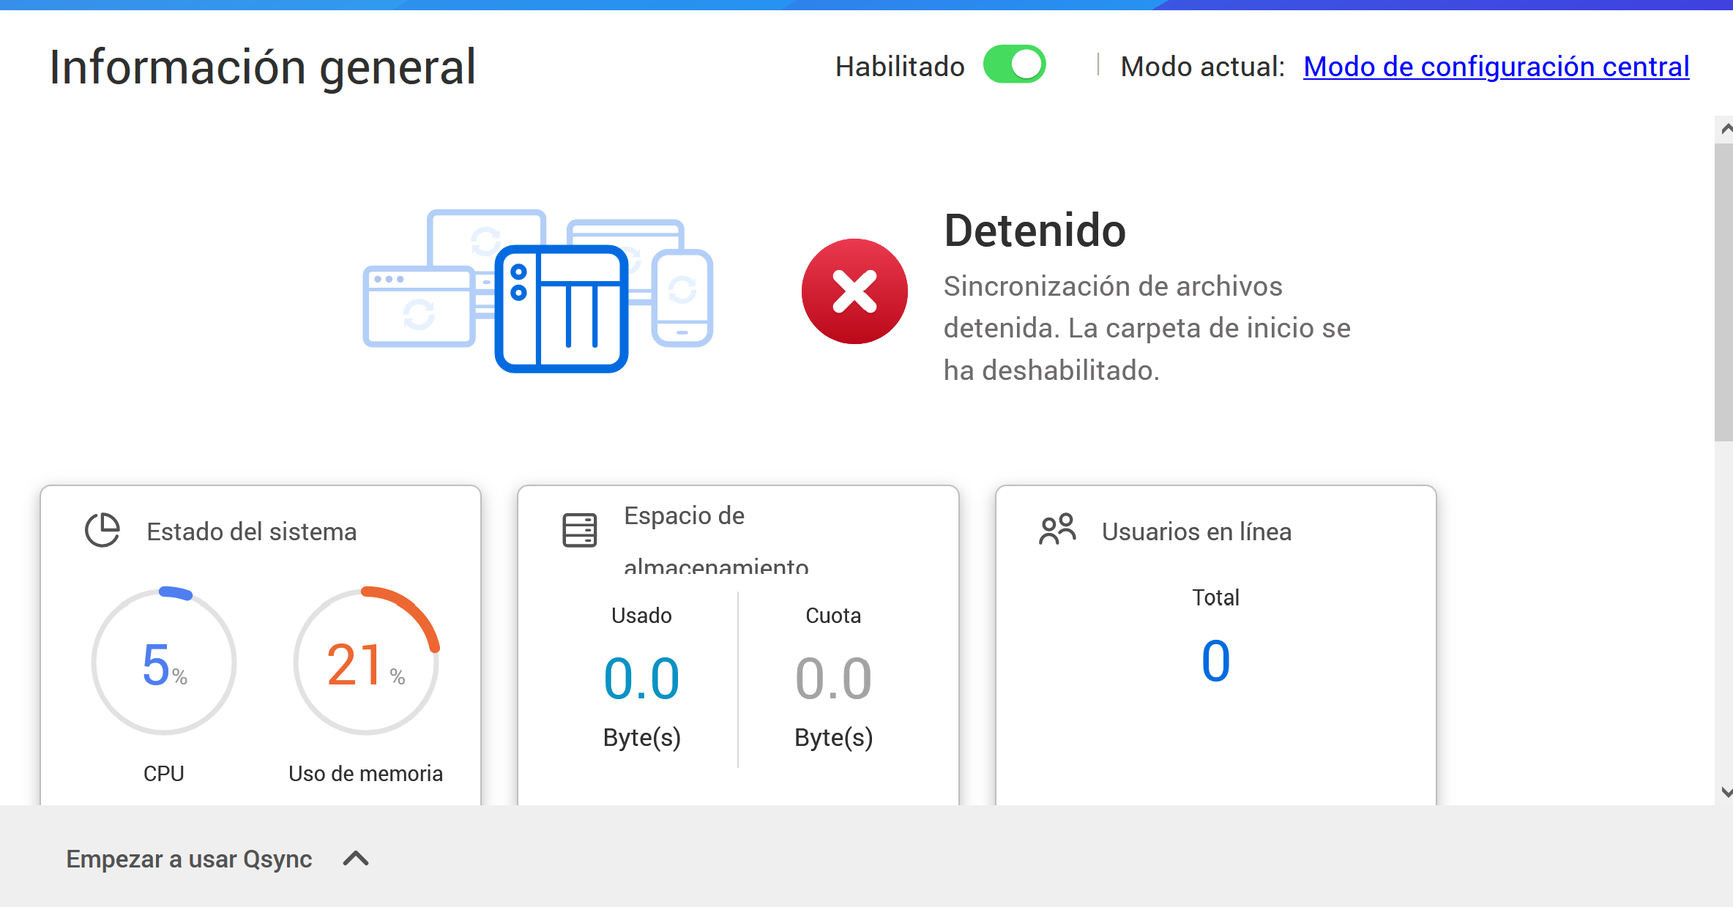Click the CPU 5% usage gauge
The width and height of the screenshot is (1733, 907).
tap(164, 662)
